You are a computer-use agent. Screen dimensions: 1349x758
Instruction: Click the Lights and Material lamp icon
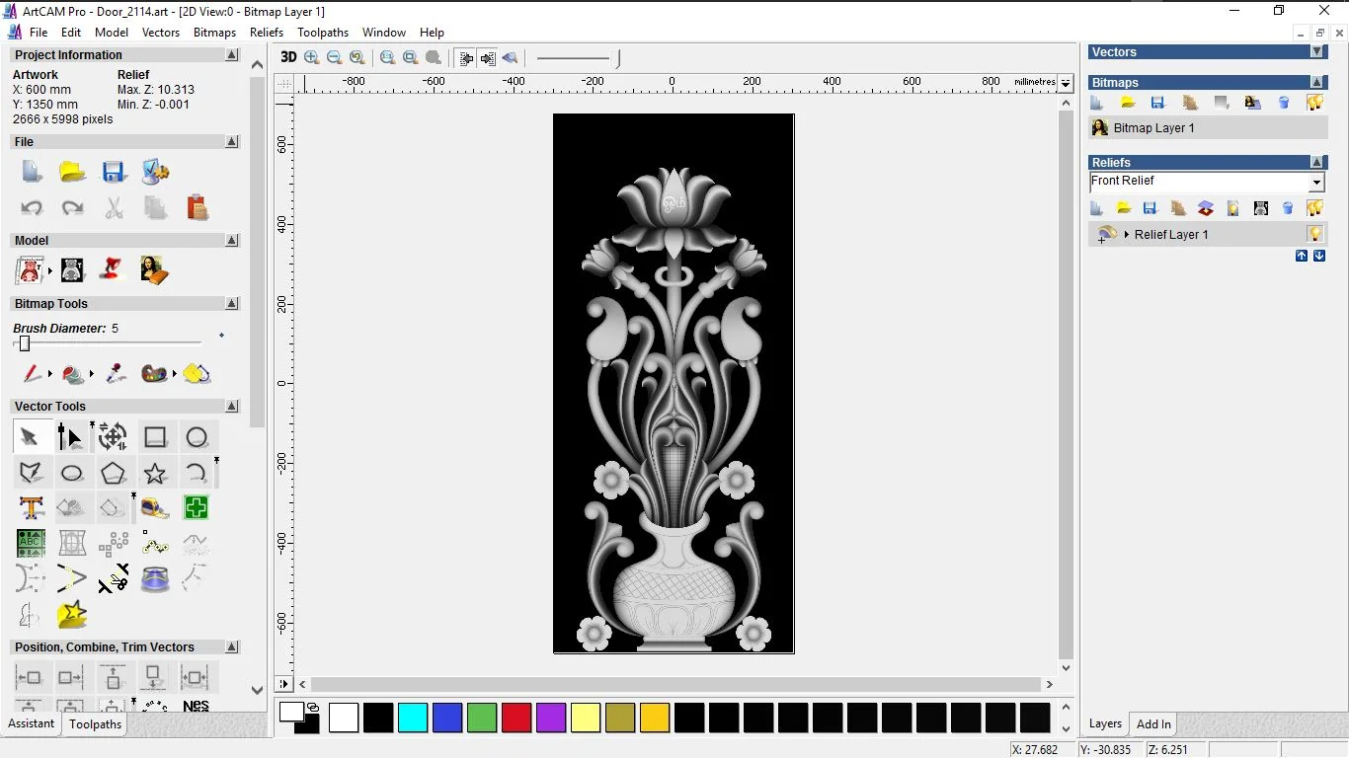point(113,269)
